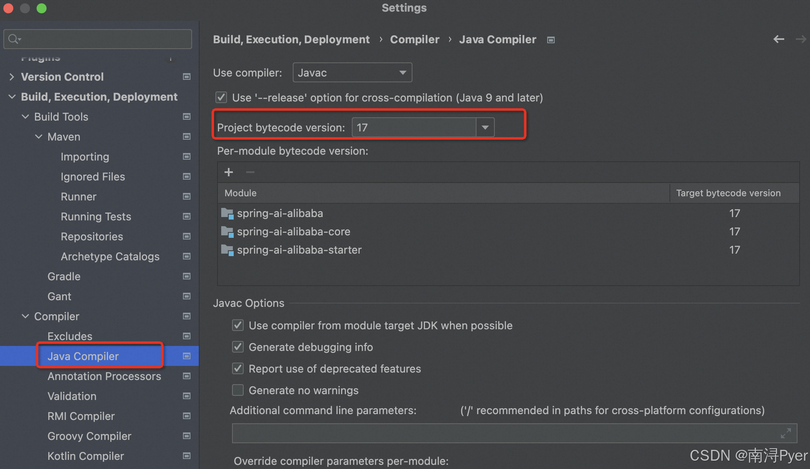810x469 pixels.
Task: Open RMI Compiler settings
Action: tap(81, 416)
